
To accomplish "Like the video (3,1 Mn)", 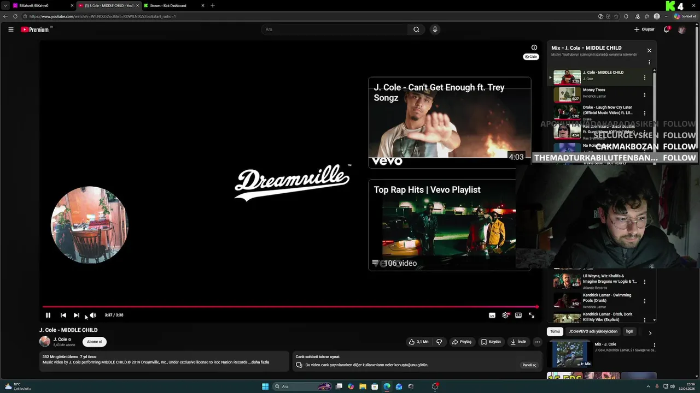I will pyautogui.click(x=418, y=342).
